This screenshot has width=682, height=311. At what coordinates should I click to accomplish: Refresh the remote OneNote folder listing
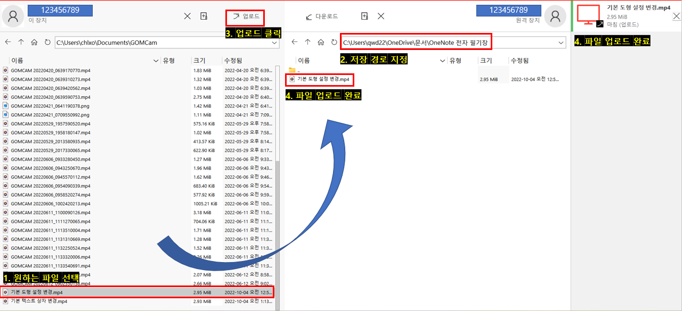(334, 42)
